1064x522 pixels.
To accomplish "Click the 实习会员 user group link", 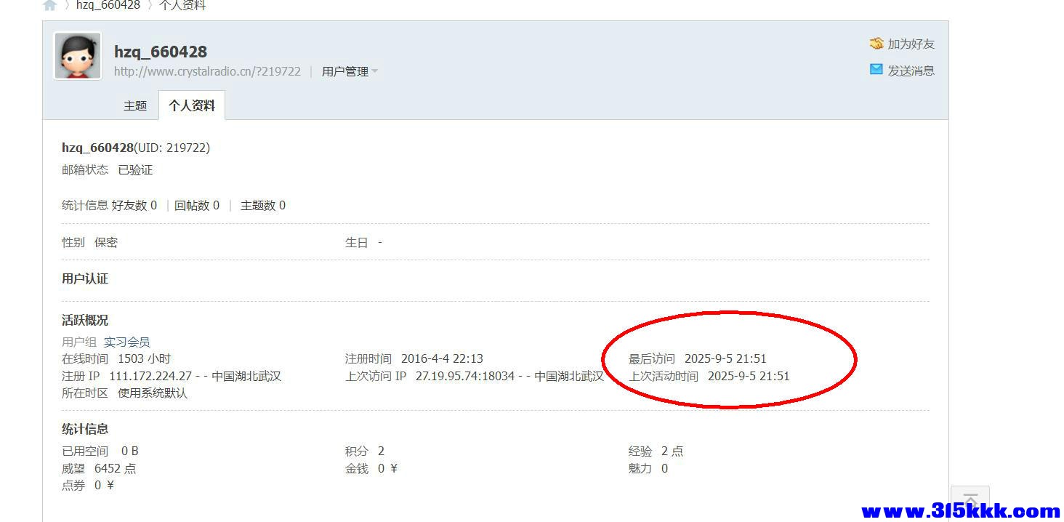I will tap(126, 342).
